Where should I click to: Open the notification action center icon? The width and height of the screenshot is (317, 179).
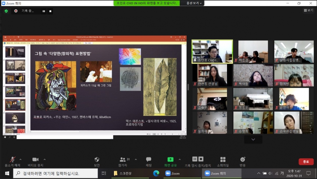308,173
